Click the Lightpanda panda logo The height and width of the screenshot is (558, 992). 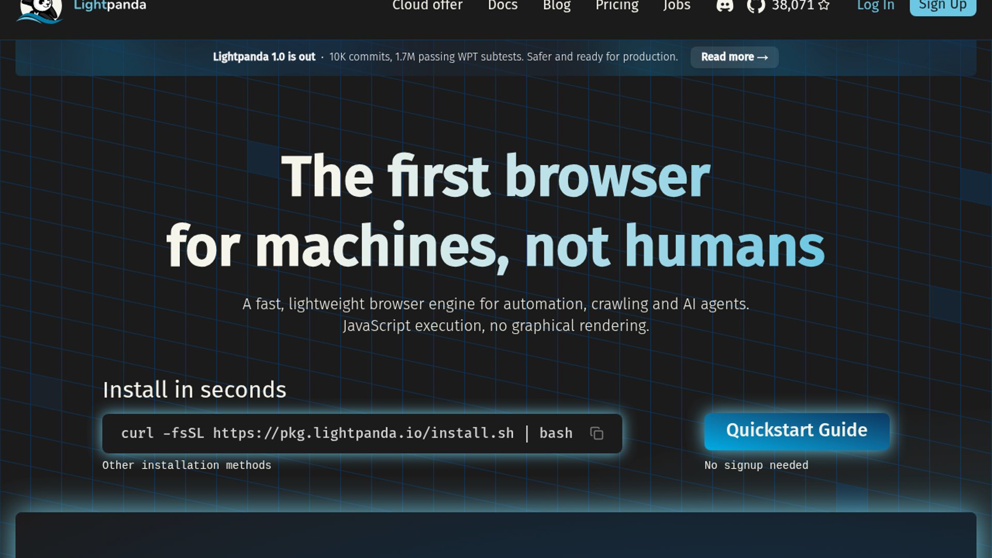coord(39,10)
